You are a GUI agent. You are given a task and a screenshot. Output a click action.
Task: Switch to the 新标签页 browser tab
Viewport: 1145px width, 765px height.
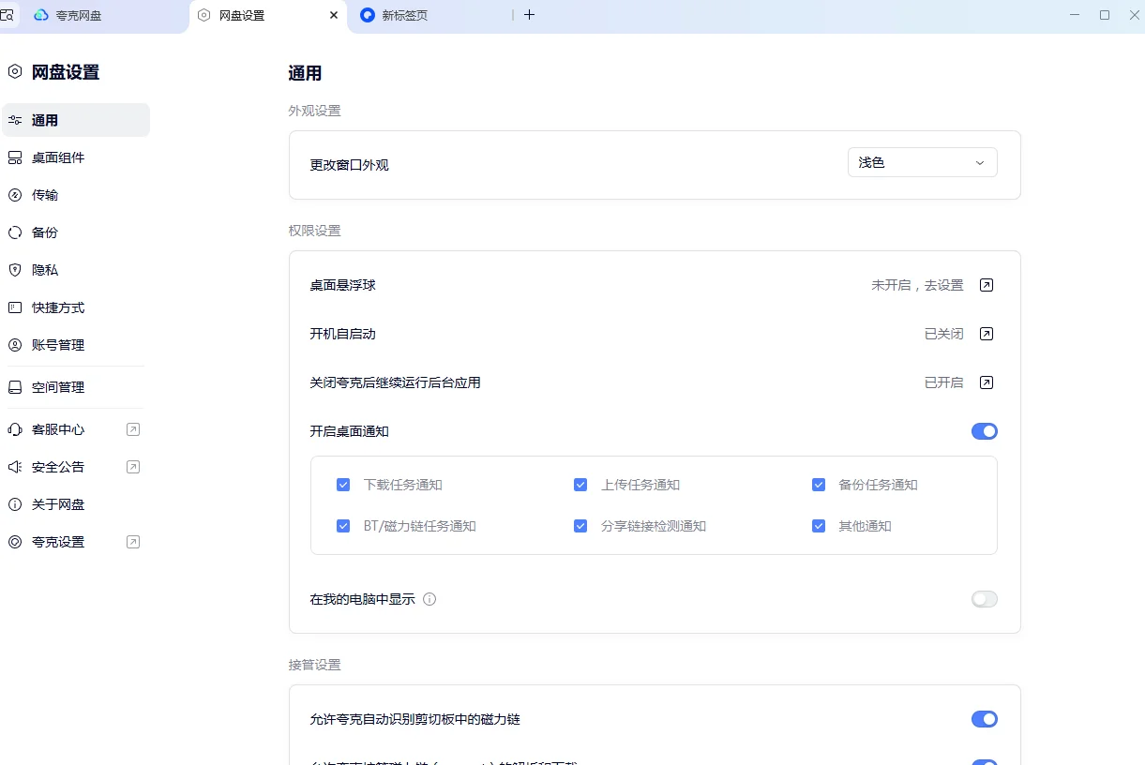click(431, 15)
